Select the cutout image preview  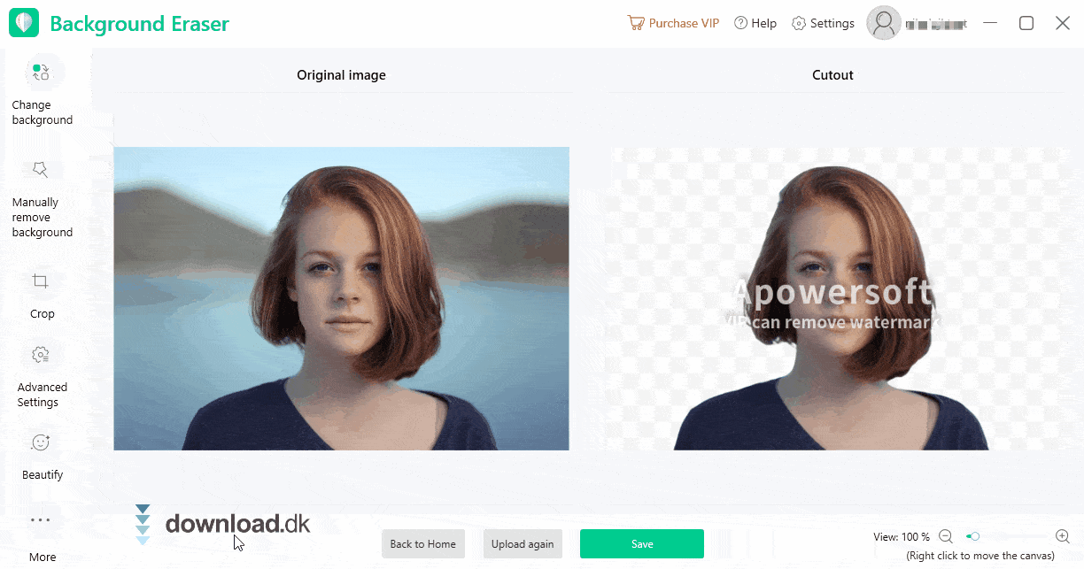tap(833, 298)
